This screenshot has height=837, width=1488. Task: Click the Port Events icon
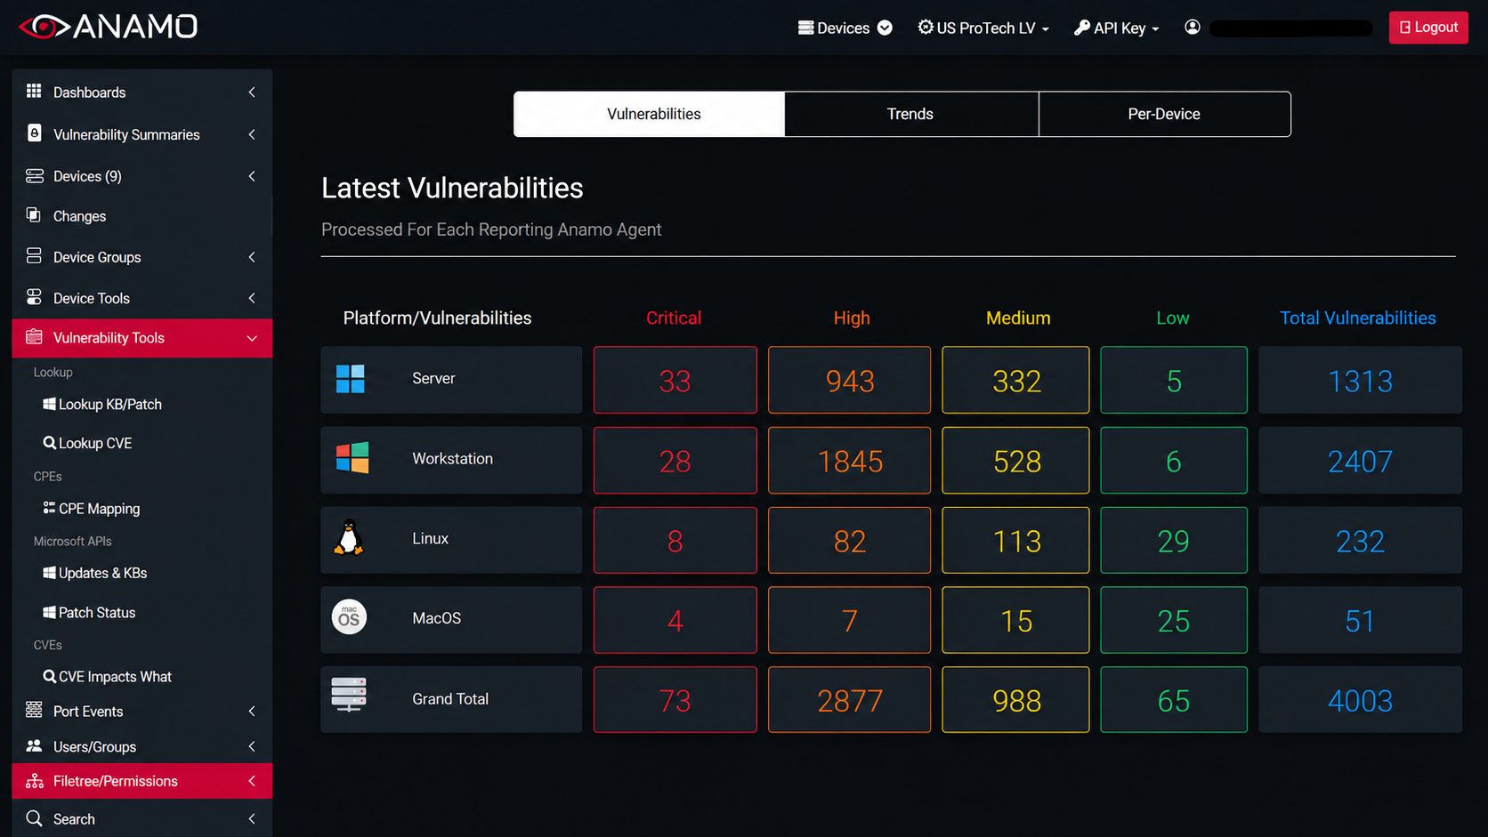[x=34, y=710]
